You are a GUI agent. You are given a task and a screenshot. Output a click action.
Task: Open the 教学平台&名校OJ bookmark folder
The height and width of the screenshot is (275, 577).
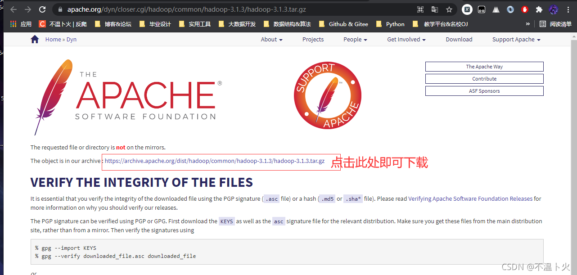point(441,24)
